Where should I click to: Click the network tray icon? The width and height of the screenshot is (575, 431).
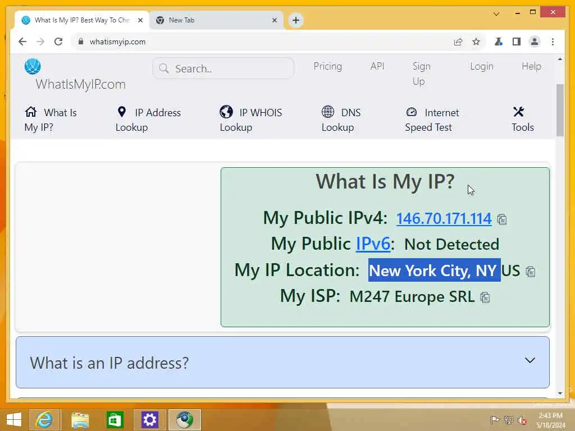tap(508, 420)
